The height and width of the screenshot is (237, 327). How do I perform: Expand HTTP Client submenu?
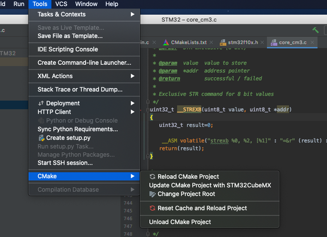[x=84, y=112]
